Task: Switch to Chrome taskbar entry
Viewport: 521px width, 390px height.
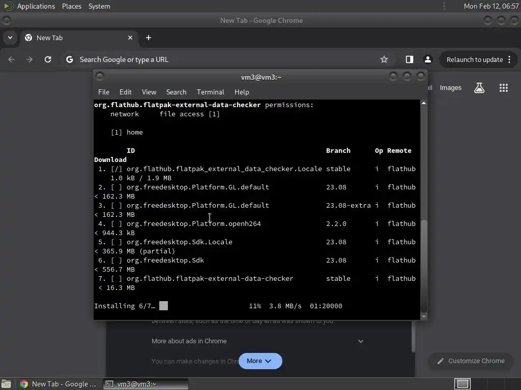Action: click(x=59, y=384)
